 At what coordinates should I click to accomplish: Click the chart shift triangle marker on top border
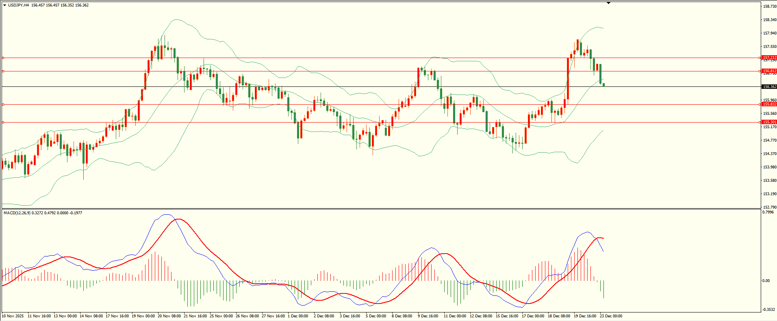pyautogui.click(x=608, y=3)
